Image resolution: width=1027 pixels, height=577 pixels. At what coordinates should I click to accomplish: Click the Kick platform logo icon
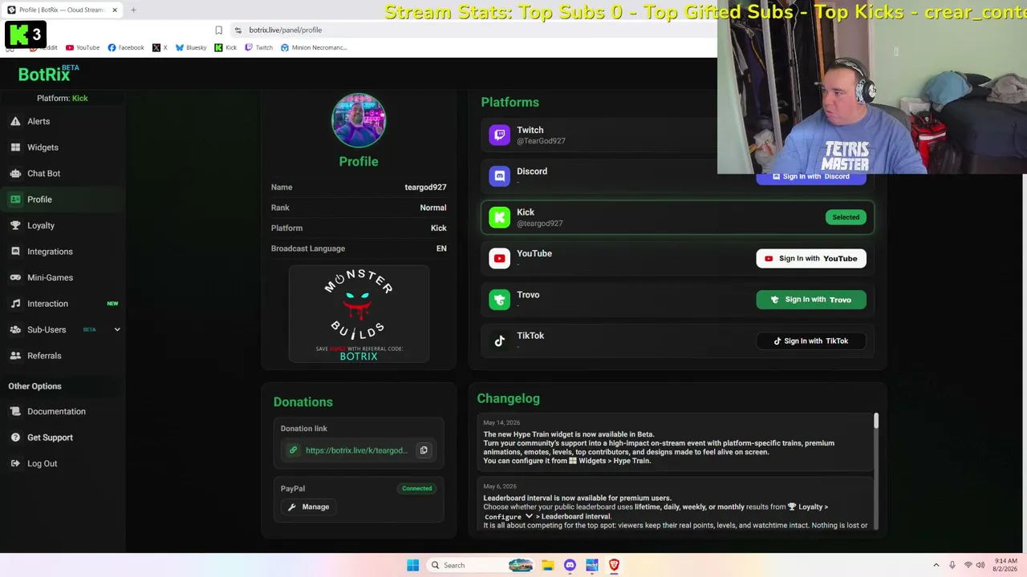tap(499, 217)
